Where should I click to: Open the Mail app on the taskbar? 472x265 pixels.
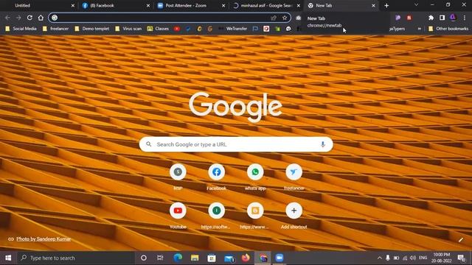pos(229,258)
